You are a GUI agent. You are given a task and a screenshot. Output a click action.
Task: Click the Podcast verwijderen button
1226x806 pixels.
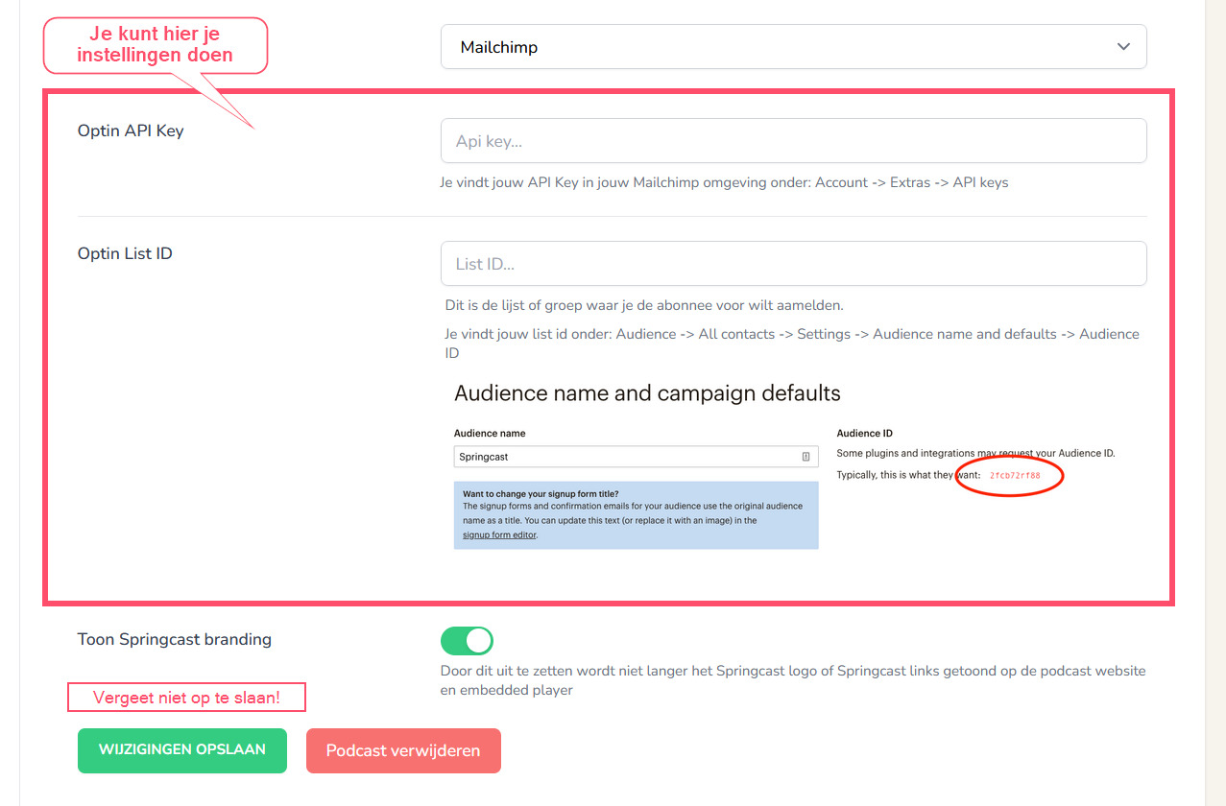(x=403, y=750)
